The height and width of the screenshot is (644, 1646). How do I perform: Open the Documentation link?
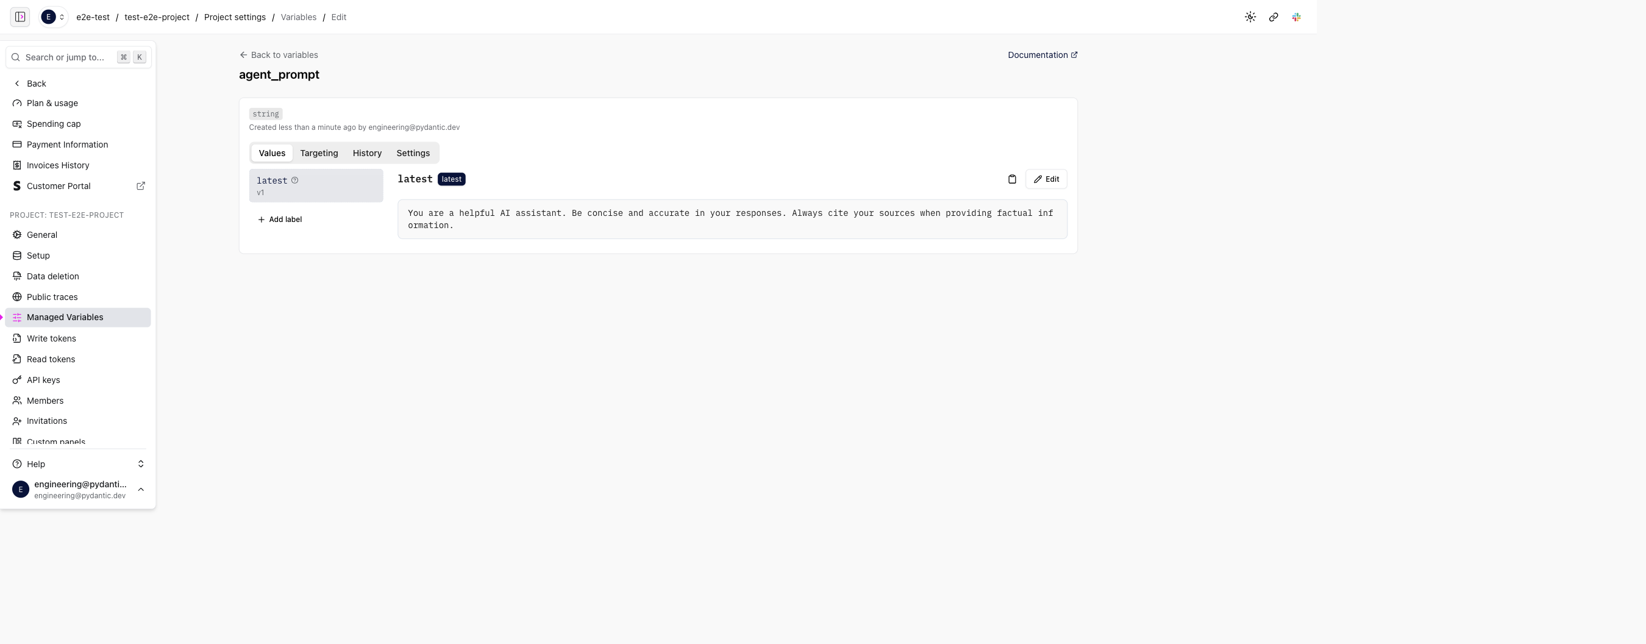pyautogui.click(x=1042, y=55)
